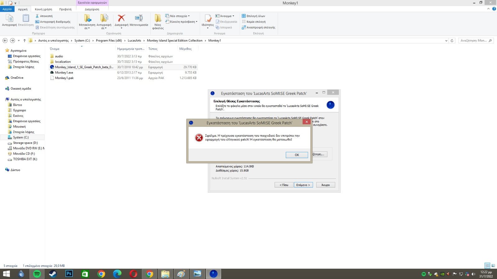Switch to the Κοινή χρήση tab
This screenshot has width=497, height=279.
tap(43, 9)
